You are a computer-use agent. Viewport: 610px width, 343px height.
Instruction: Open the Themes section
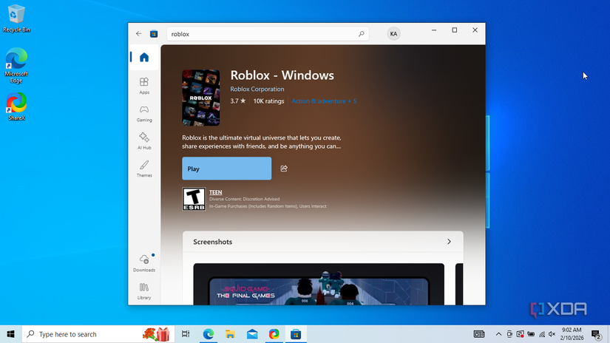pos(144,169)
